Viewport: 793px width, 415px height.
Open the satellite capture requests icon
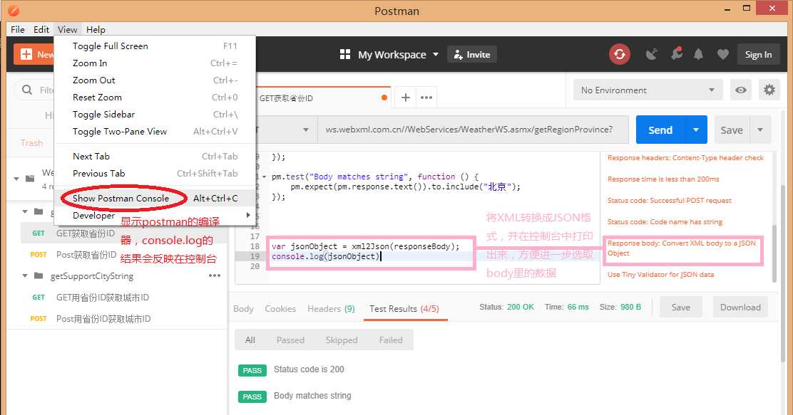651,54
